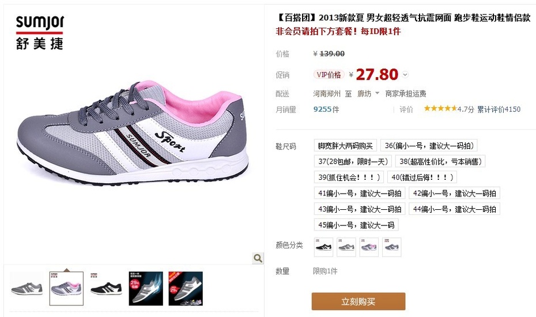Choose the 脚宽胖大两码购买 option
Viewport: 536px width, 317px height.
click(345, 146)
